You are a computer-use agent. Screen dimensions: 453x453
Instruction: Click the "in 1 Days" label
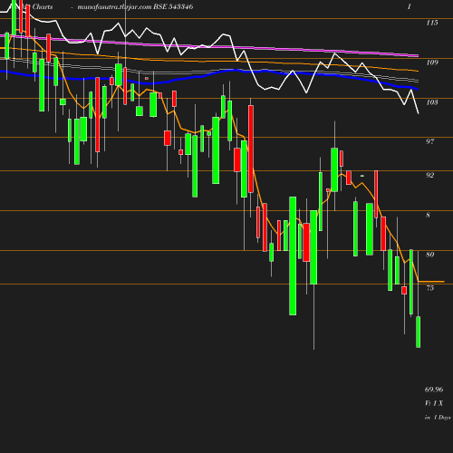click(x=438, y=418)
